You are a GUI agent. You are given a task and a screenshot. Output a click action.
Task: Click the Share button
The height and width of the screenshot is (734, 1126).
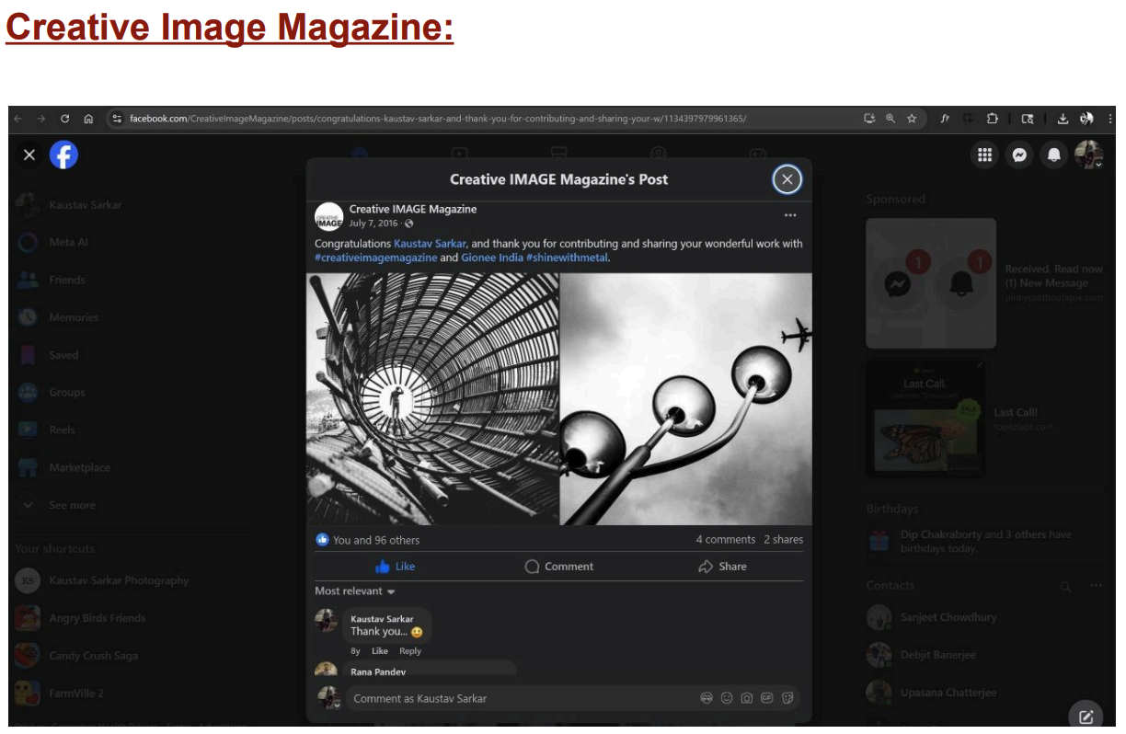click(x=722, y=567)
